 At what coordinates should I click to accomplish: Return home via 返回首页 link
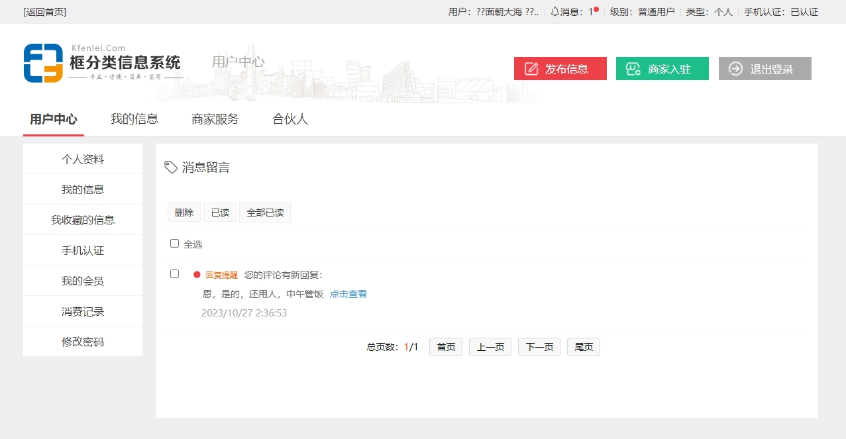point(45,12)
